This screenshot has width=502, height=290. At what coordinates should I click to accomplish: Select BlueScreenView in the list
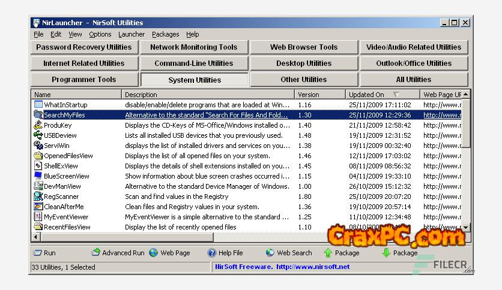(66, 176)
